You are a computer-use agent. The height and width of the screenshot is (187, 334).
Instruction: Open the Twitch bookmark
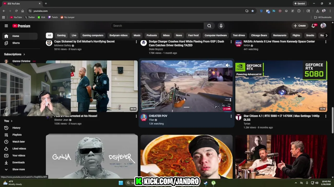[x=53, y=17]
